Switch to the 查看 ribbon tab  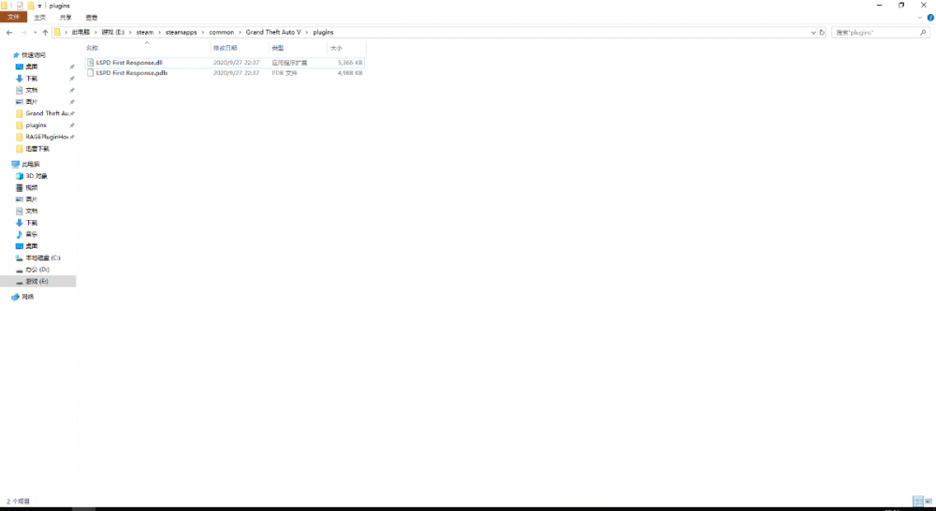coord(92,17)
